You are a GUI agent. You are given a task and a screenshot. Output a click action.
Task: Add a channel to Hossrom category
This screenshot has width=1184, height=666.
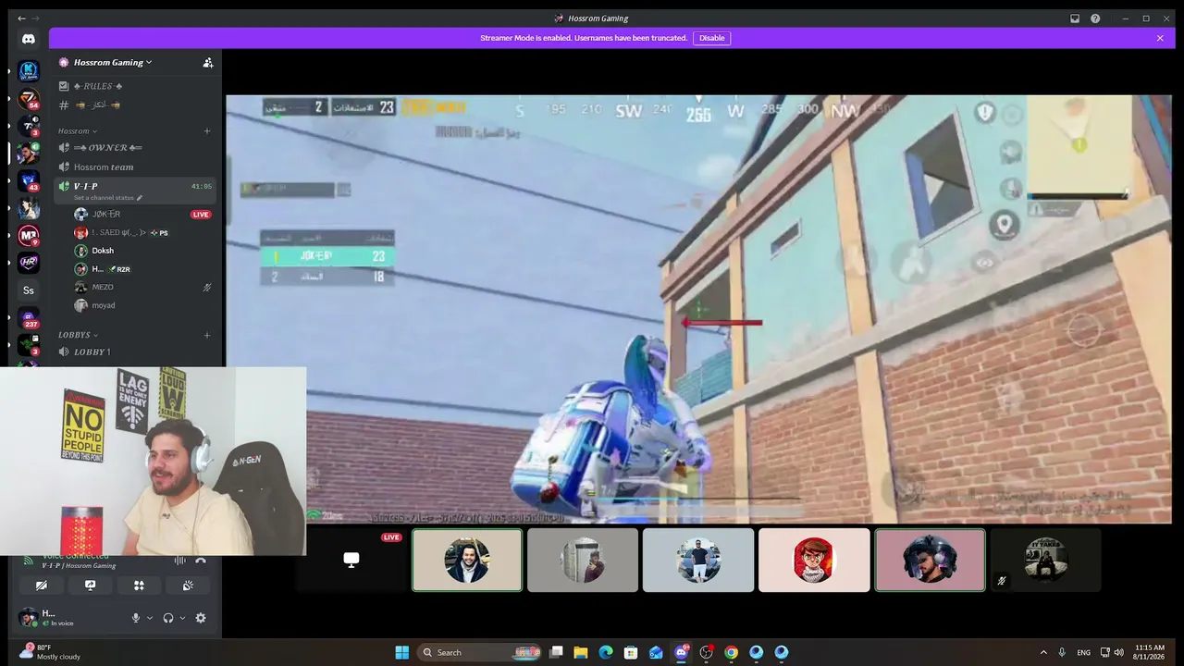(x=207, y=131)
